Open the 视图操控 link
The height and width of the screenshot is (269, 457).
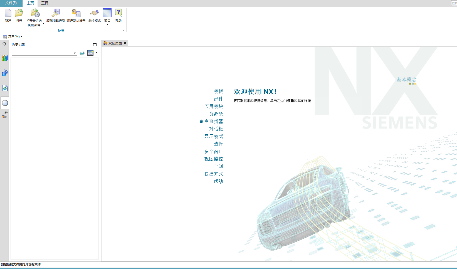point(214,159)
